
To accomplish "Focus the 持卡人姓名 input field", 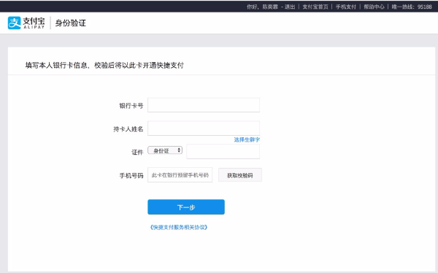I will (204, 128).
